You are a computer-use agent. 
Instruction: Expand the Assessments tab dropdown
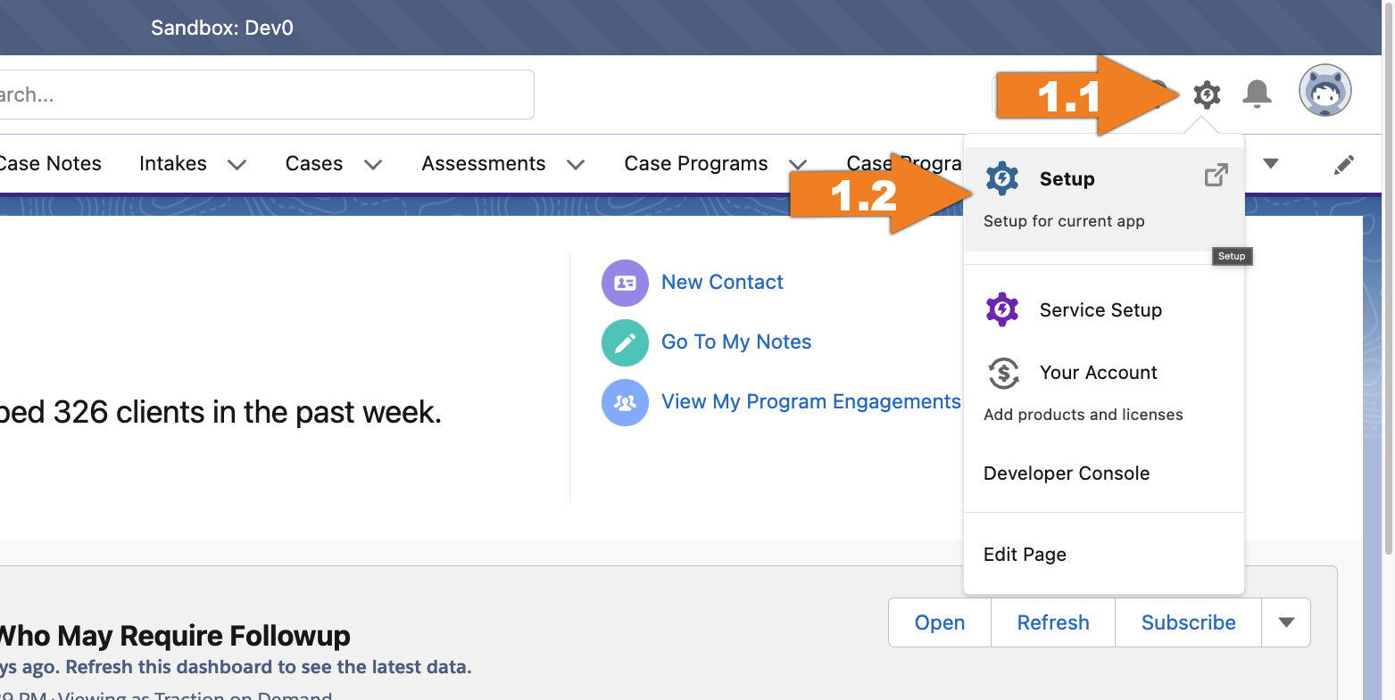click(x=577, y=164)
